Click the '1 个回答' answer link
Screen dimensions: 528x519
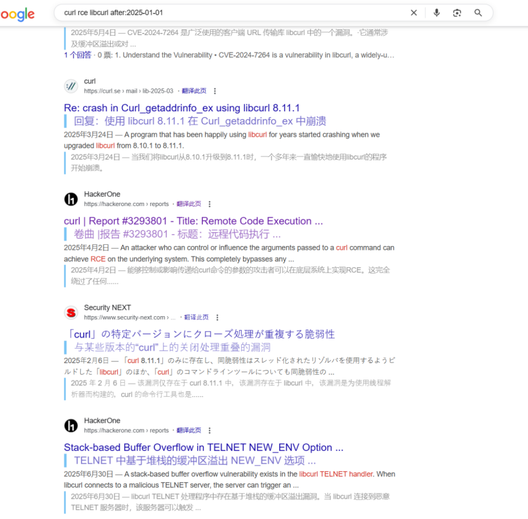pos(78,55)
